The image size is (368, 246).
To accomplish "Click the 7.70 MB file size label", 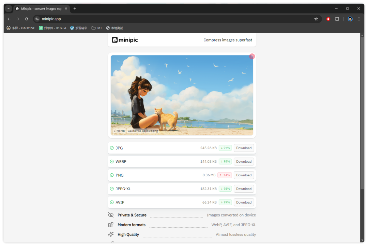I will [x=119, y=131].
